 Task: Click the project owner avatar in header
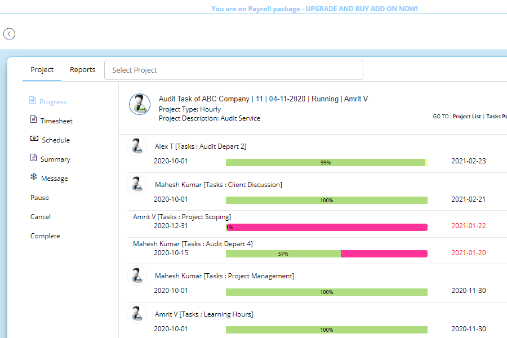click(x=139, y=104)
